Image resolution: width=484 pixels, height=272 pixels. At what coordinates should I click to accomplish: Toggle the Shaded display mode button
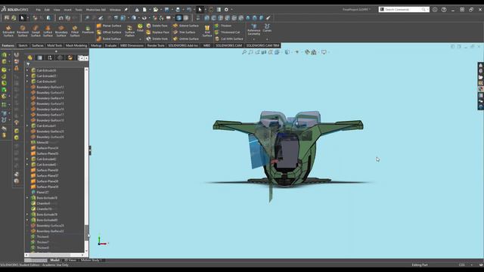pos(186,18)
